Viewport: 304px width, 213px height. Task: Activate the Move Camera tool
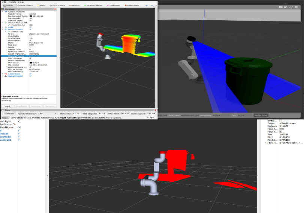coord(25,5)
